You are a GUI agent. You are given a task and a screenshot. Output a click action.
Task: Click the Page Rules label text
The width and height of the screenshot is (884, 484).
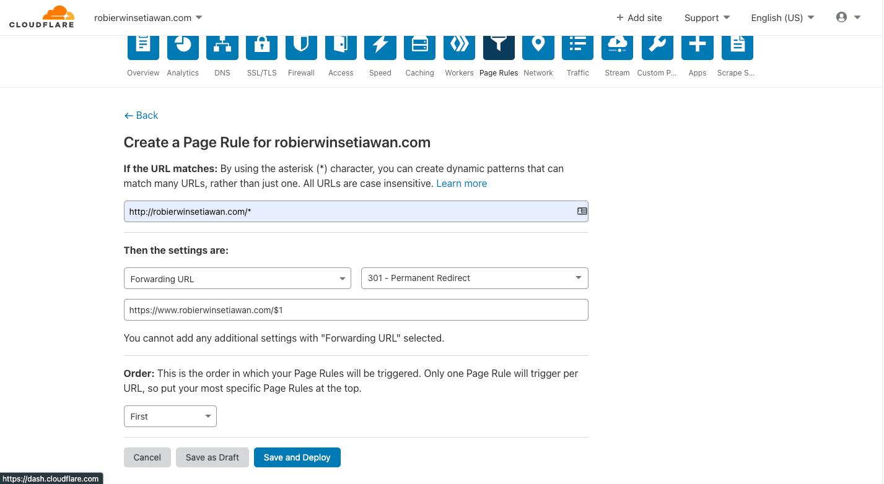click(499, 72)
